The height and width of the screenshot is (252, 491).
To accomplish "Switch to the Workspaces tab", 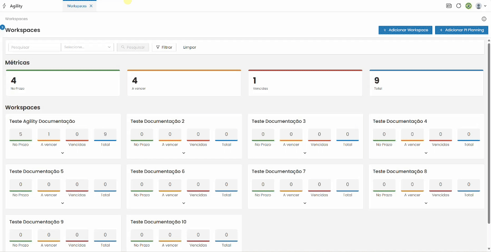I will pos(77,6).
